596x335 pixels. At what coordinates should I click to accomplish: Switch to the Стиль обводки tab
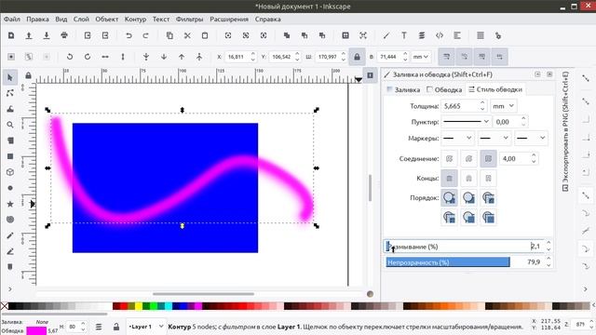(x=495, y=89)
